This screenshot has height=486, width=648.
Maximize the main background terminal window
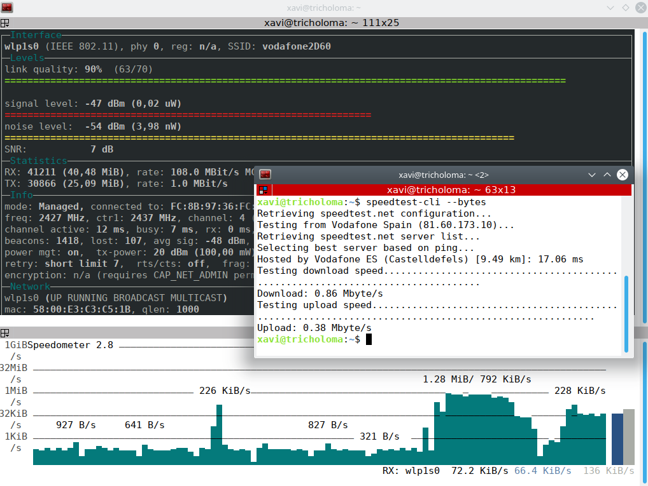[x=625, y=7]
